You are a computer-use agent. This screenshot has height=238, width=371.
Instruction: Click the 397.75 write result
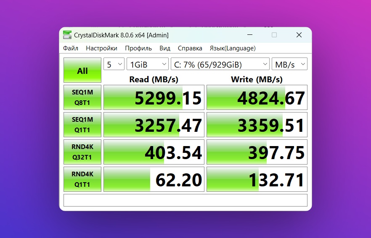click(x=257, y=152)
